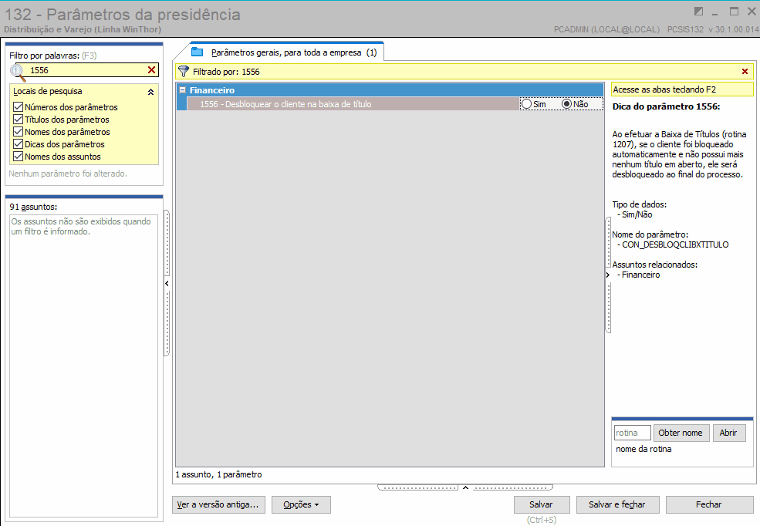760x526 pixels.
Task: Switch to 'Parâmetros gerais, para toda a empresa' tab
Action: (x=285, y=52)
